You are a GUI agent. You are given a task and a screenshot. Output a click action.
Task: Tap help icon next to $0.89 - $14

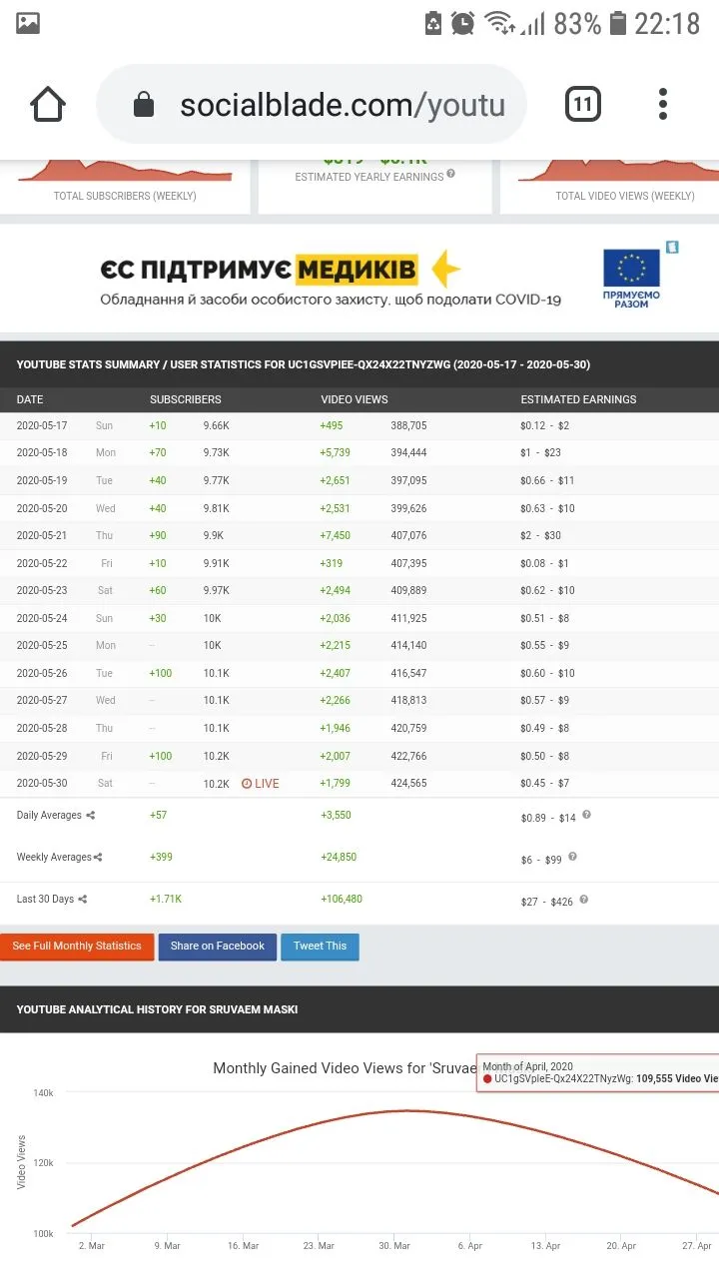[x=586, y=815]
